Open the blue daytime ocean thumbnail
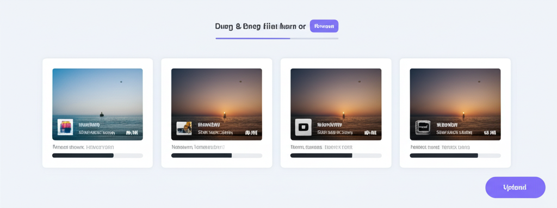Image resolution: width=557 pixels, height=208 pixels. coord(97,104)
